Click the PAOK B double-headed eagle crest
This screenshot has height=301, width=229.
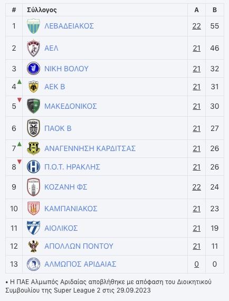(33, 128)
